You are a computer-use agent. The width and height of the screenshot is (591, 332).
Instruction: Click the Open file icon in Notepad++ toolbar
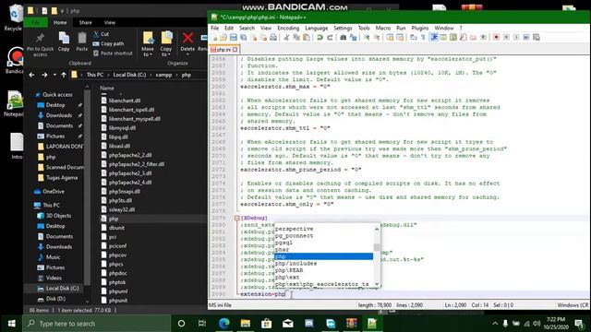click(223, 37)
